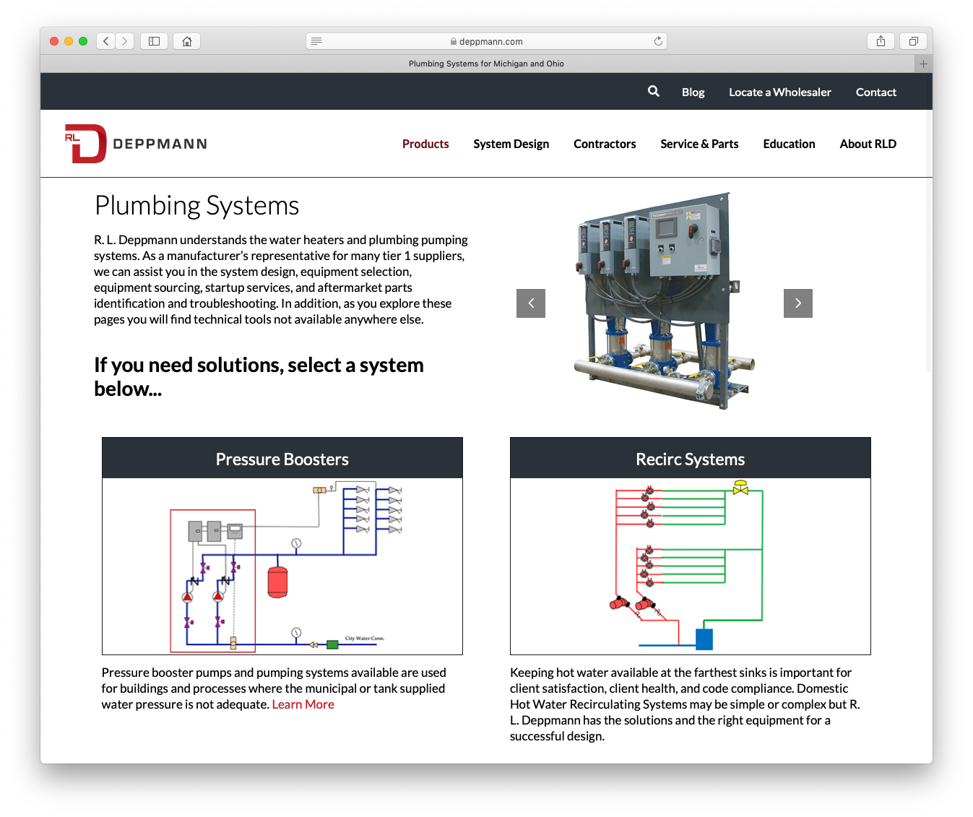
Task: Click the Recirc Systems heading
Action: [x=691, y=459]
